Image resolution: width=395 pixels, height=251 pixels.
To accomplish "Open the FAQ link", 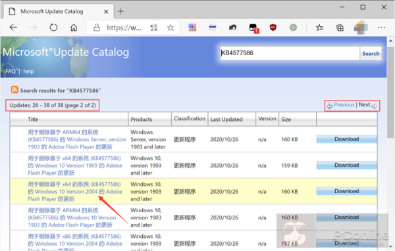I will click(11, 71).
